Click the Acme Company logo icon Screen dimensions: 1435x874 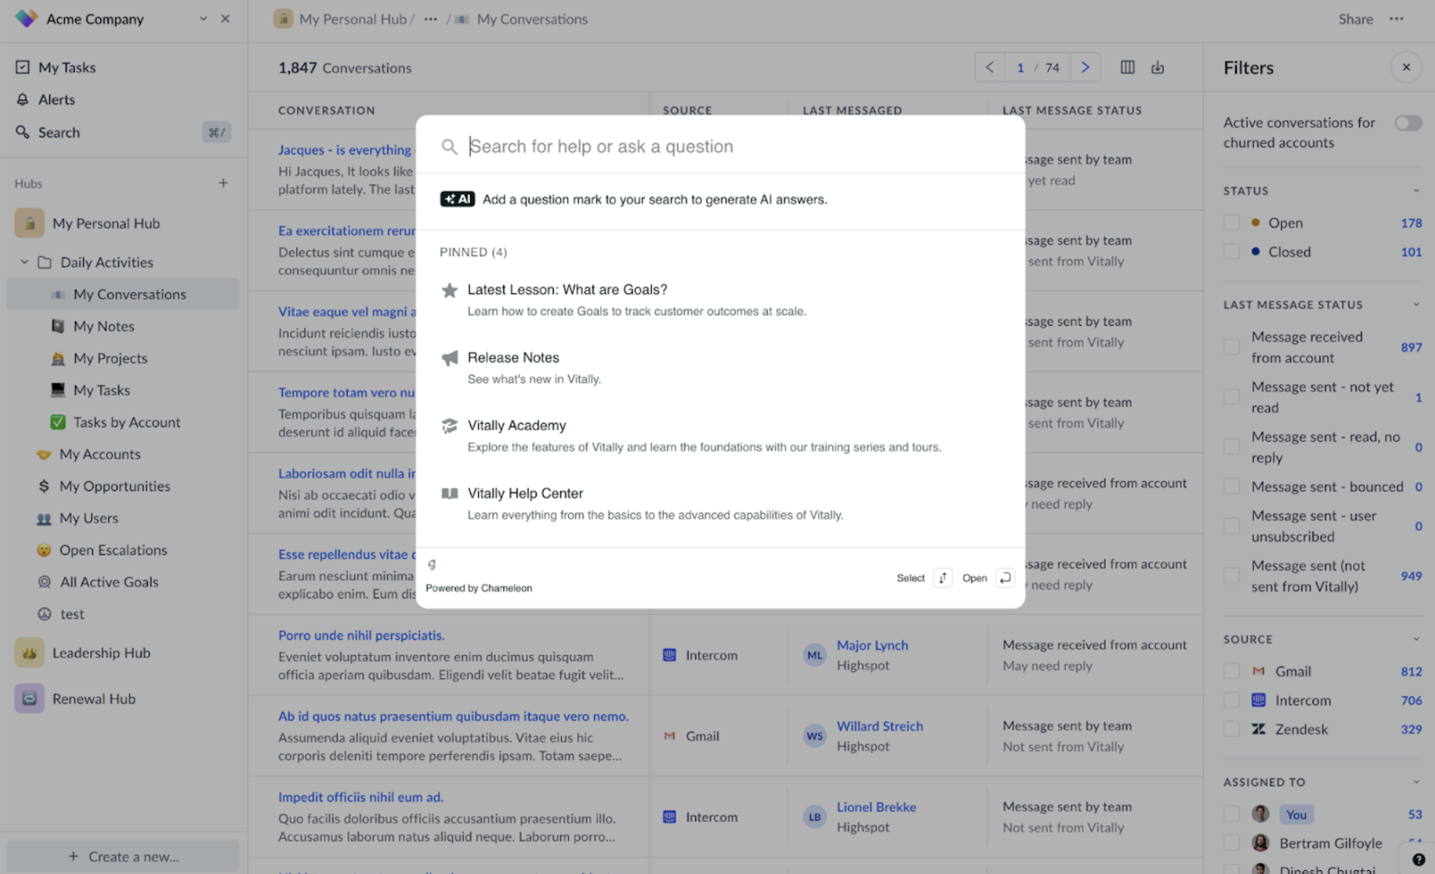pyautogui.click(x=26, y=18)
